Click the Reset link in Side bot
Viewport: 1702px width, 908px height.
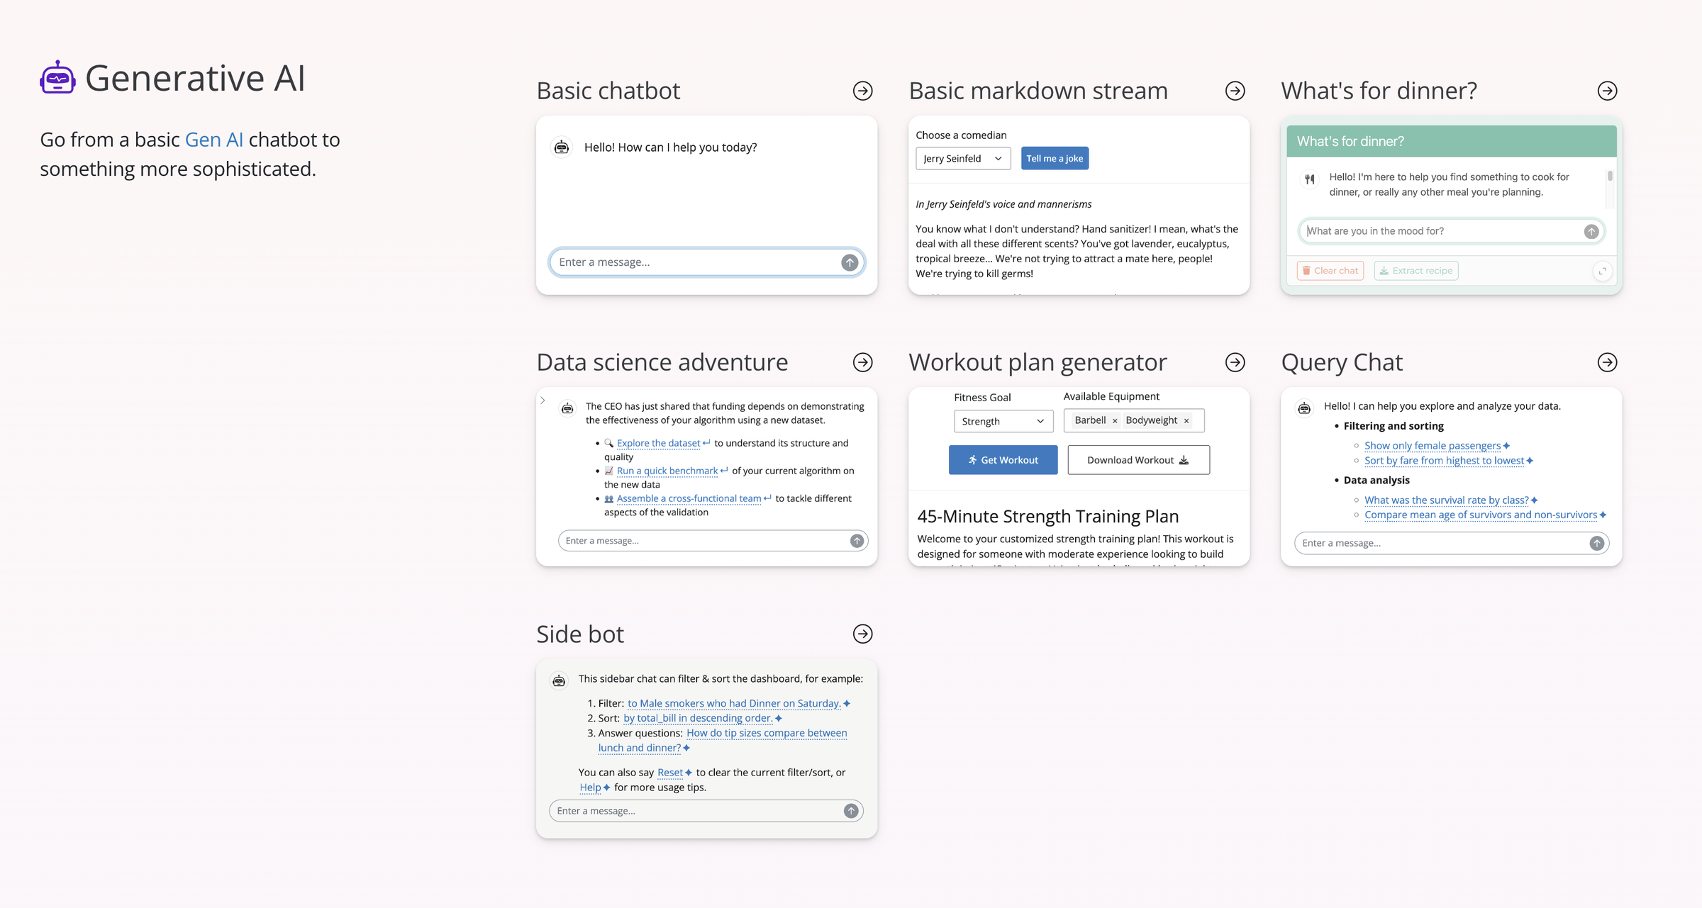tap(670, 772)
